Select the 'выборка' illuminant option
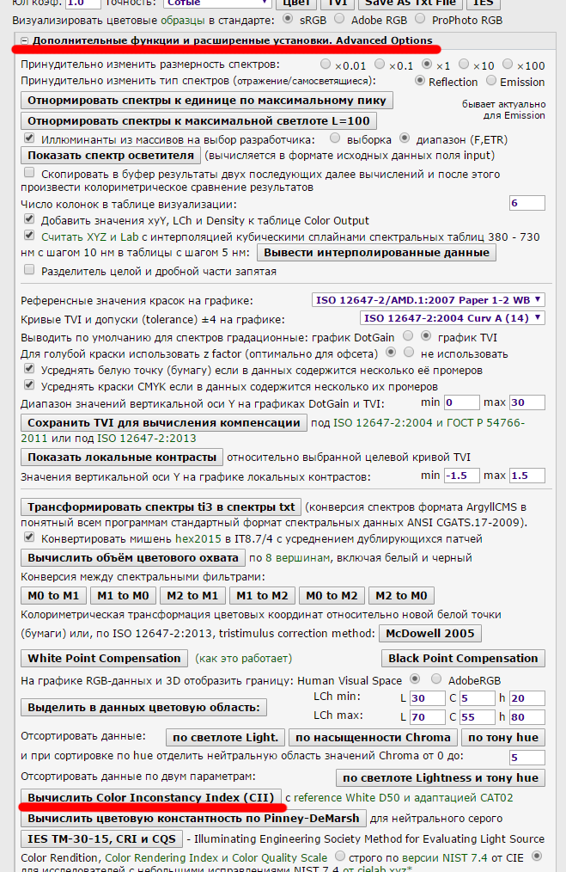Screen dimensions: 566x872 [335, 138]
